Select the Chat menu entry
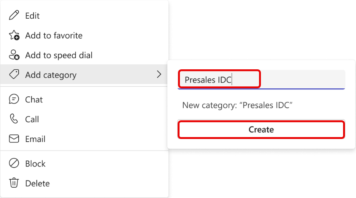This screenshot has width=356, height=198. click(x=84, y=99)
